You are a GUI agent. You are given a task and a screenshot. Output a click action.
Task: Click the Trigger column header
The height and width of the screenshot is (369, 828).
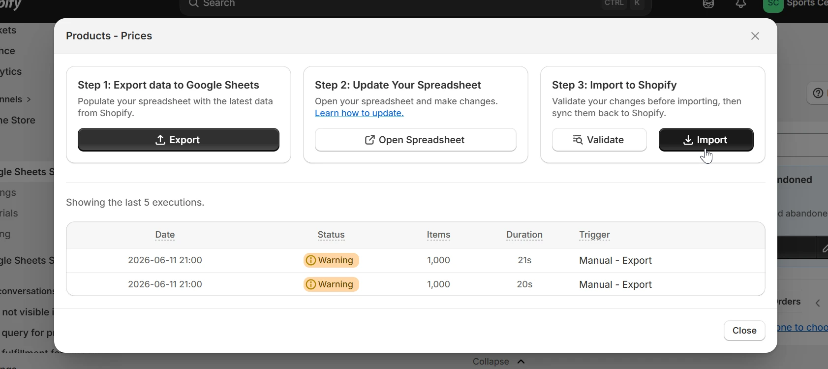coord(595,235)
